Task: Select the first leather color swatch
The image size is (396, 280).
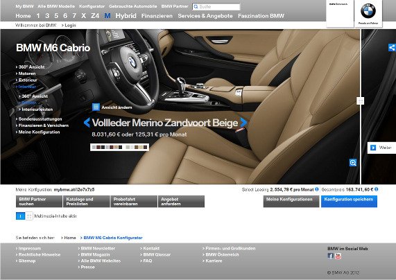Action: click(94, 147)
